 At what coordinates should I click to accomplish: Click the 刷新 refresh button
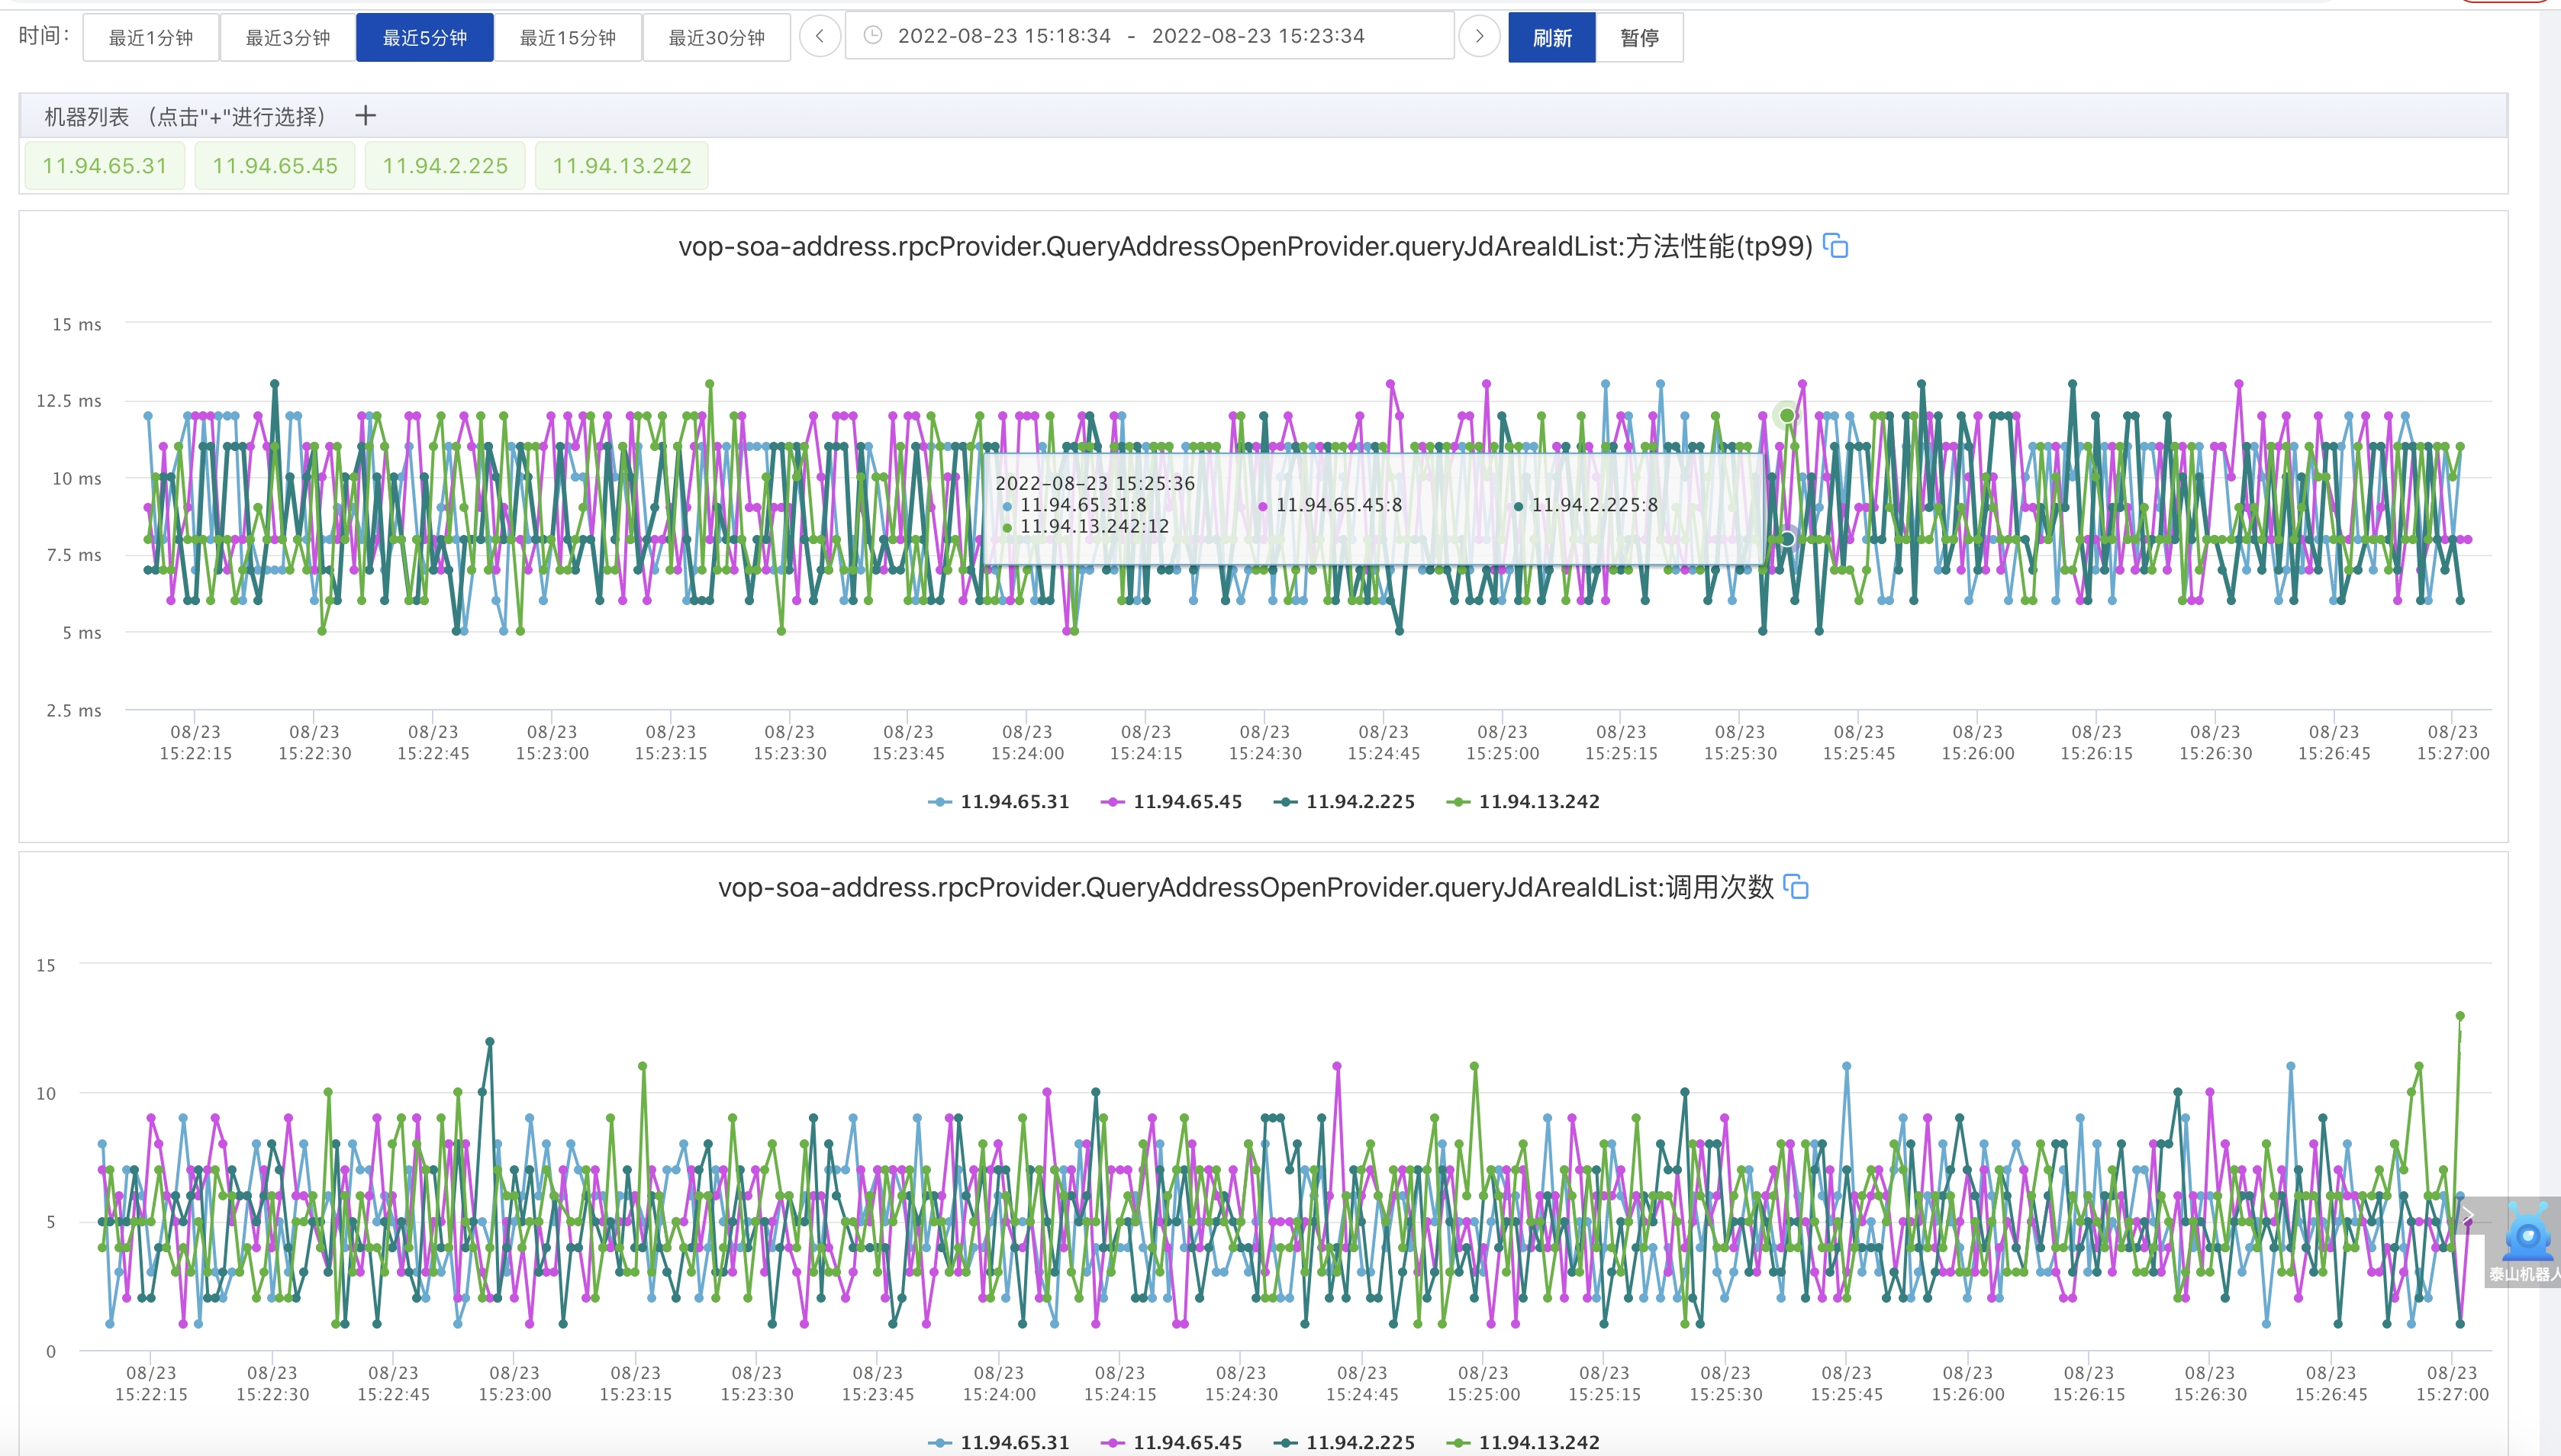pyautogui.click(x=1552, y=38)
